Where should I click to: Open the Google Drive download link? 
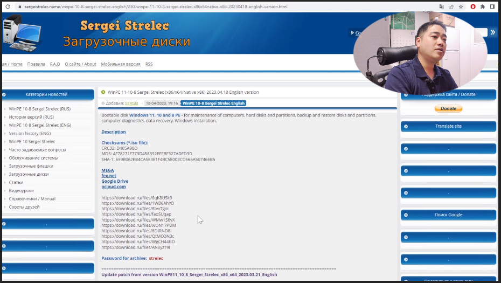(115, 181)
